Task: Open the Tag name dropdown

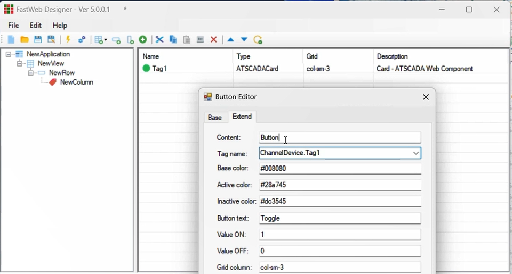Action: pos(415,153)
